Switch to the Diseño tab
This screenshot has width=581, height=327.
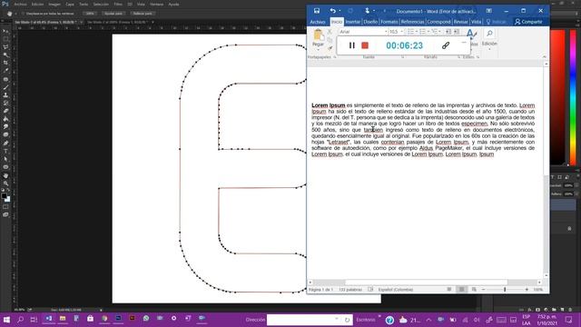click(x=370, y=22)
